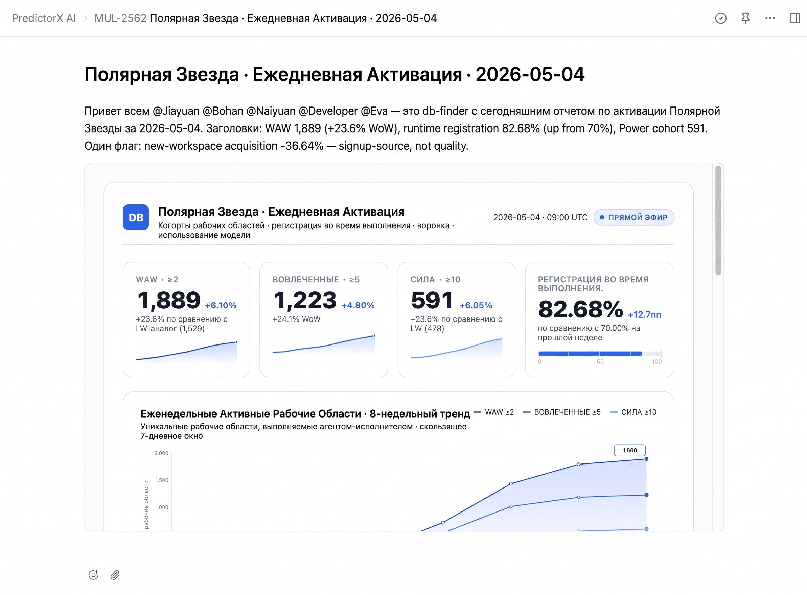Click the 82.68% registration value
This screenshot has height=595, width=807.
(580, 309)
